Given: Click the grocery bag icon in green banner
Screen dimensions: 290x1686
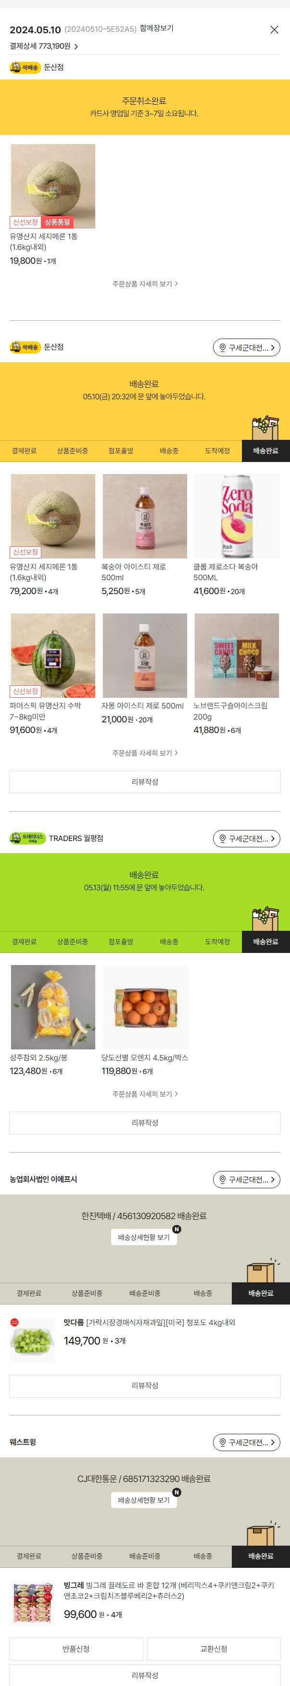Looking at the screenshot, I should [265, 918].
